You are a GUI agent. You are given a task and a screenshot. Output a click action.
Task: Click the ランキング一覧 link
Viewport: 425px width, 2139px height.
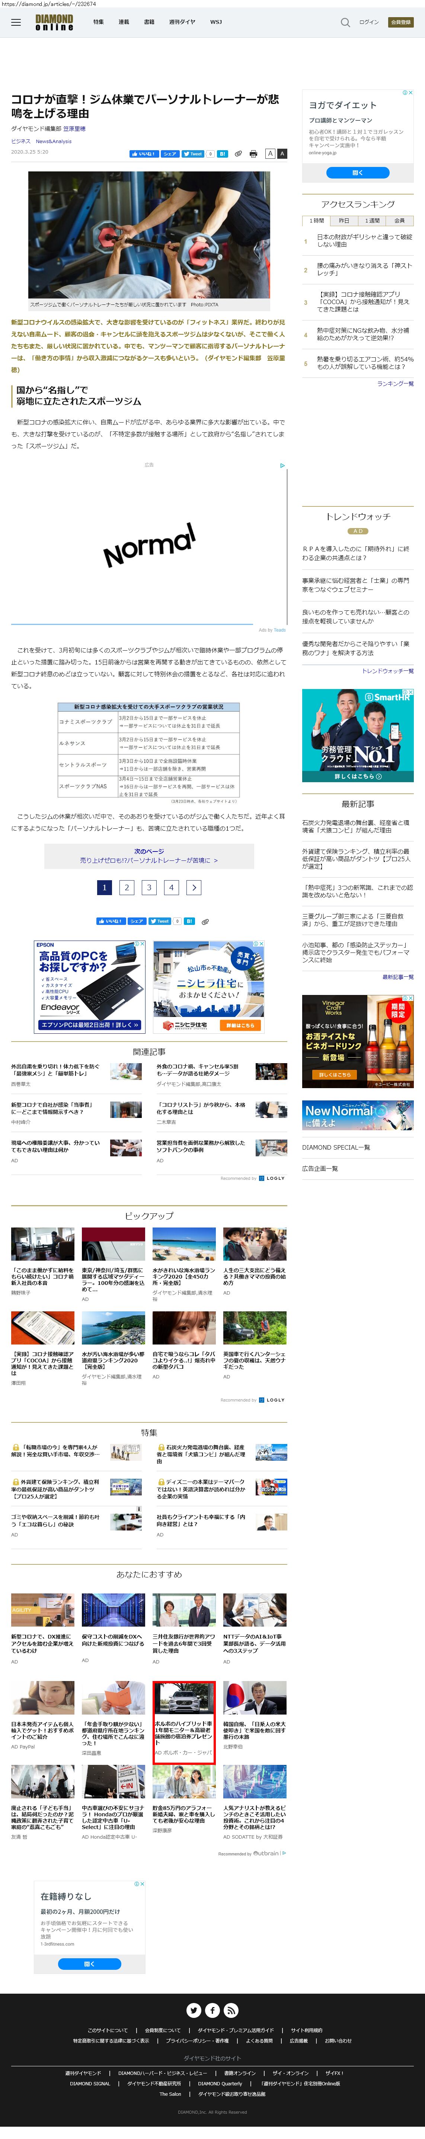pyautogui.click(x=395, y=383)
